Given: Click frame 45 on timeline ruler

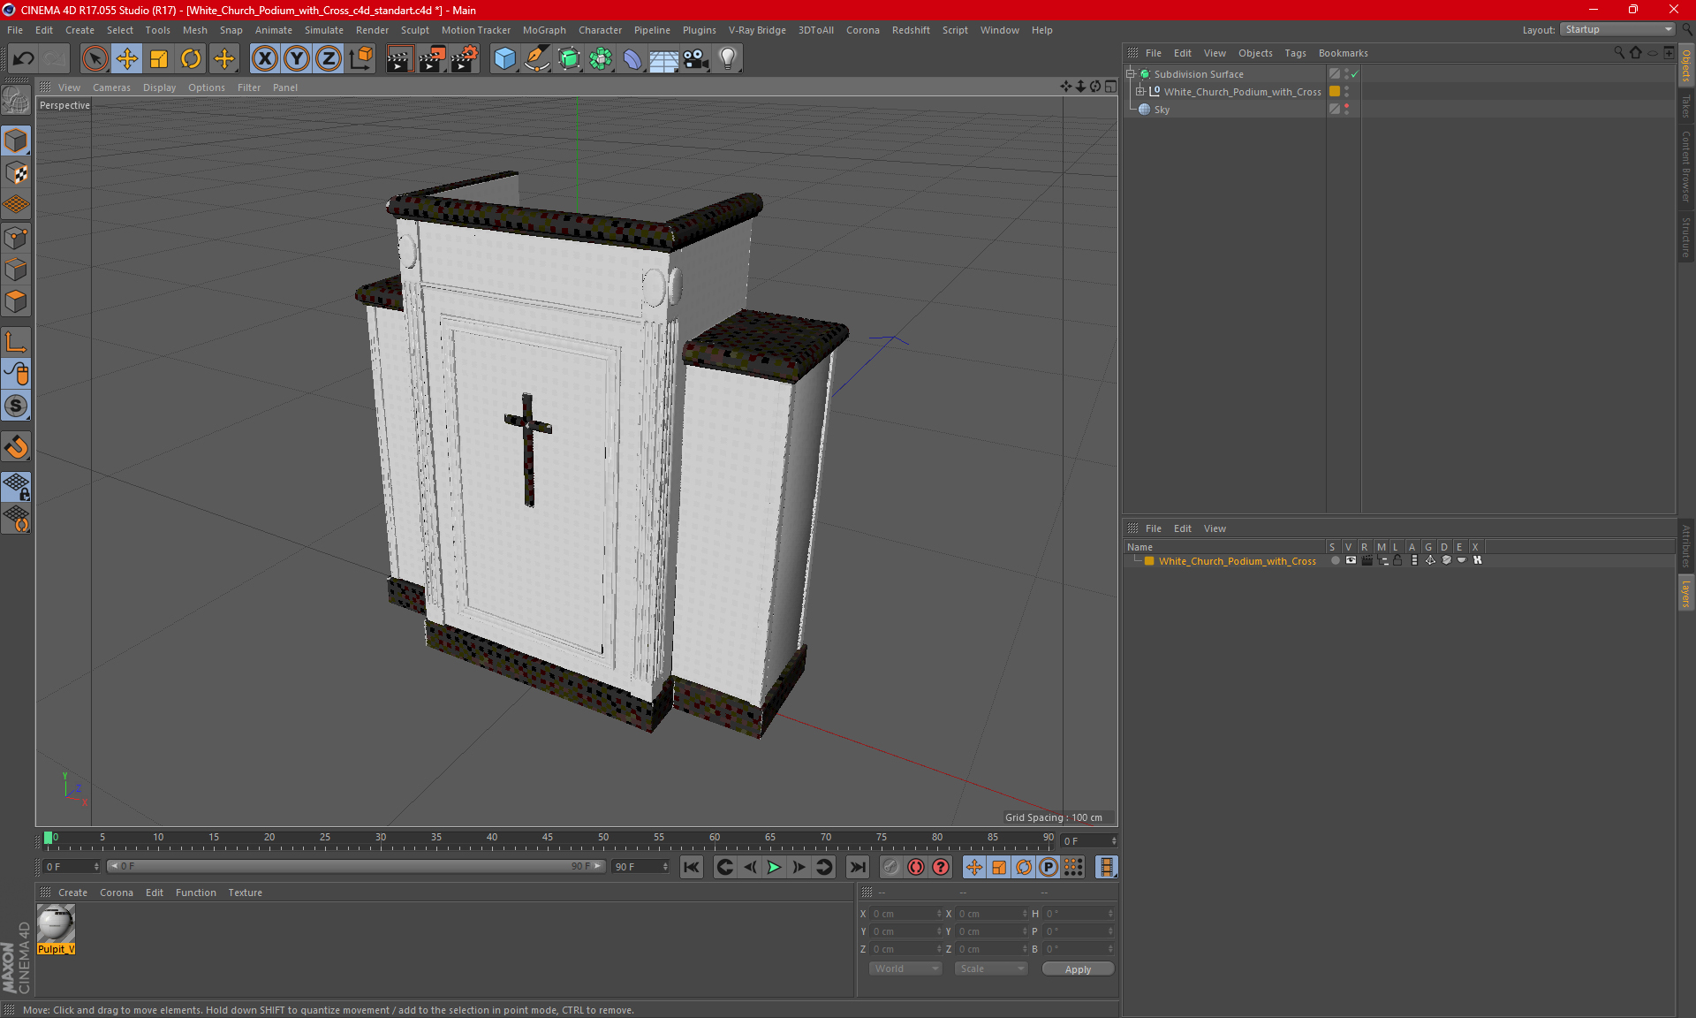Looking at the screenshot, I should [548, 837].
